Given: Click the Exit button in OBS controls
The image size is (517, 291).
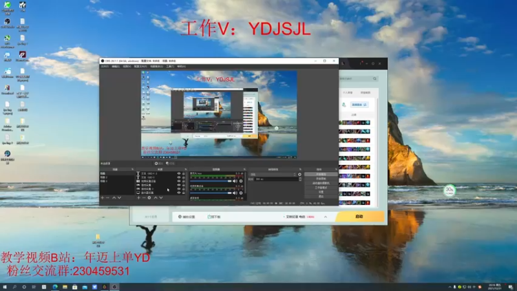Looking at the screenshot, I should 321,197.
